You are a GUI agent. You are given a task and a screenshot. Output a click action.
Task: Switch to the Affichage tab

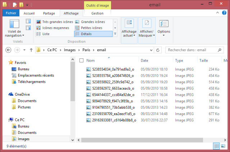click(x=71, y=13)
